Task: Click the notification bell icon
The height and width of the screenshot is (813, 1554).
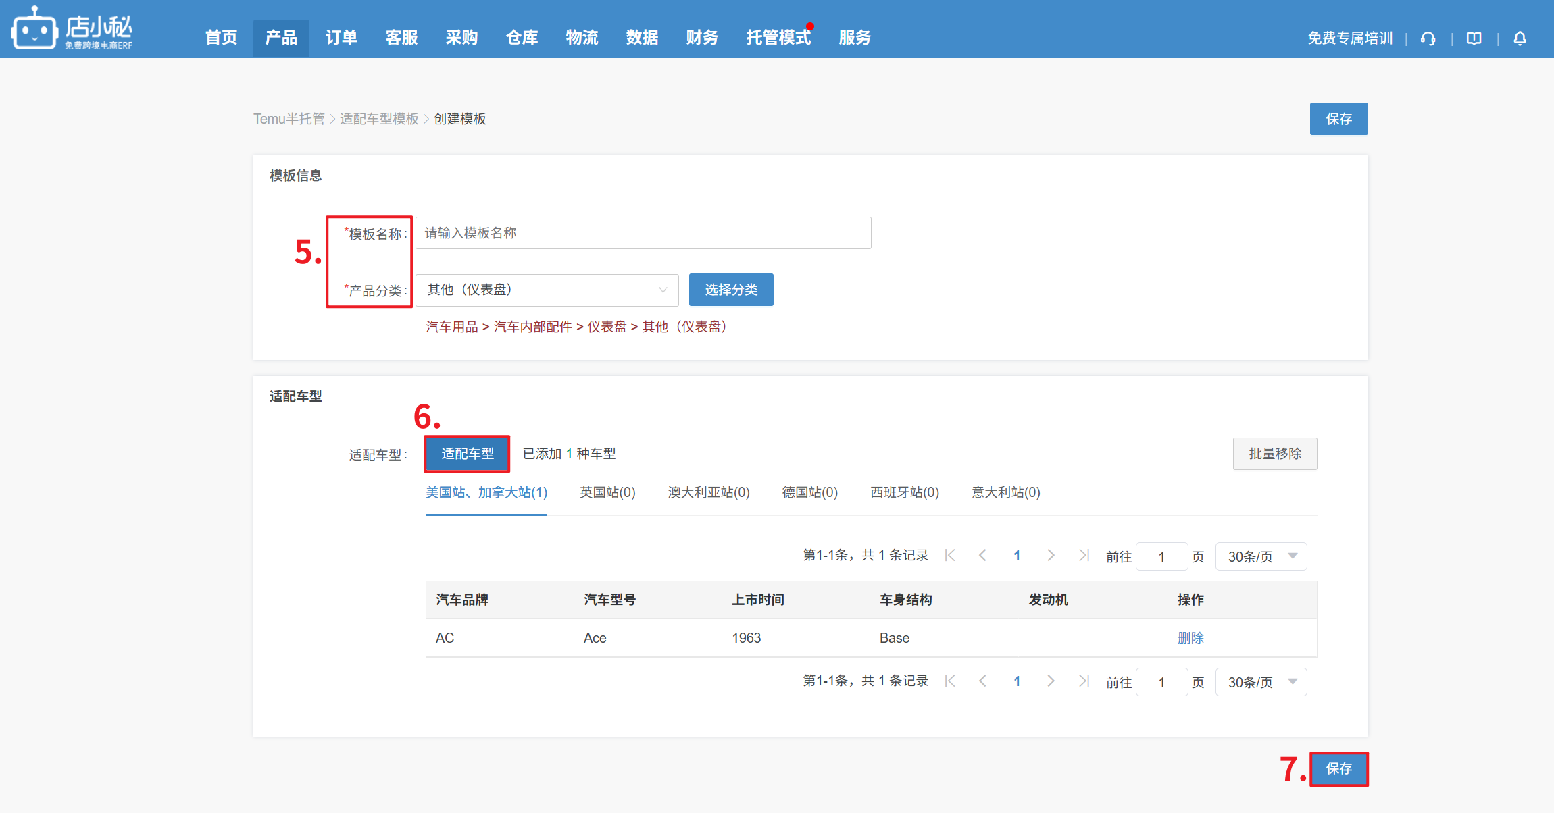Action: tap(1520, 38)
